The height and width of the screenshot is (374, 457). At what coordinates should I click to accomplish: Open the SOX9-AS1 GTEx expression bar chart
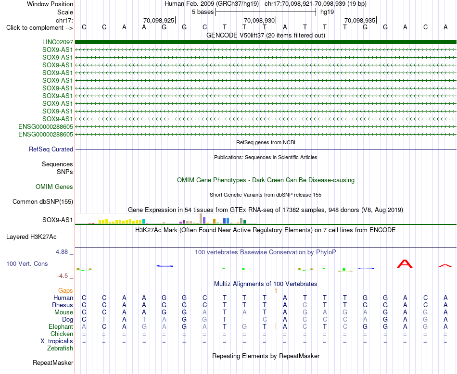[166, 219]
